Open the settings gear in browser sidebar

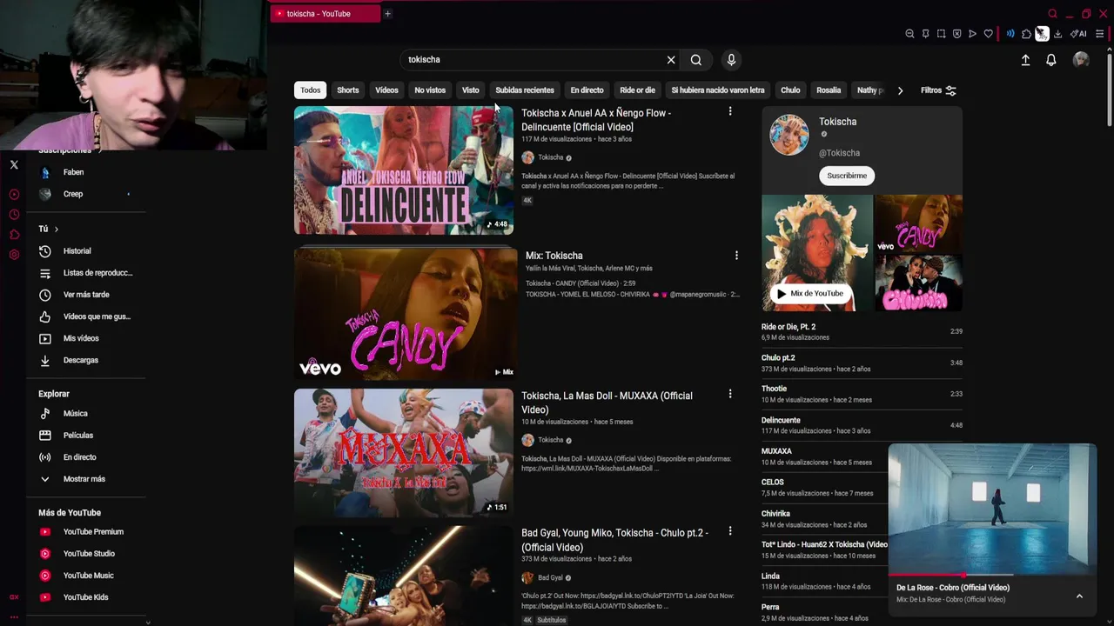(x=14, y=254)
